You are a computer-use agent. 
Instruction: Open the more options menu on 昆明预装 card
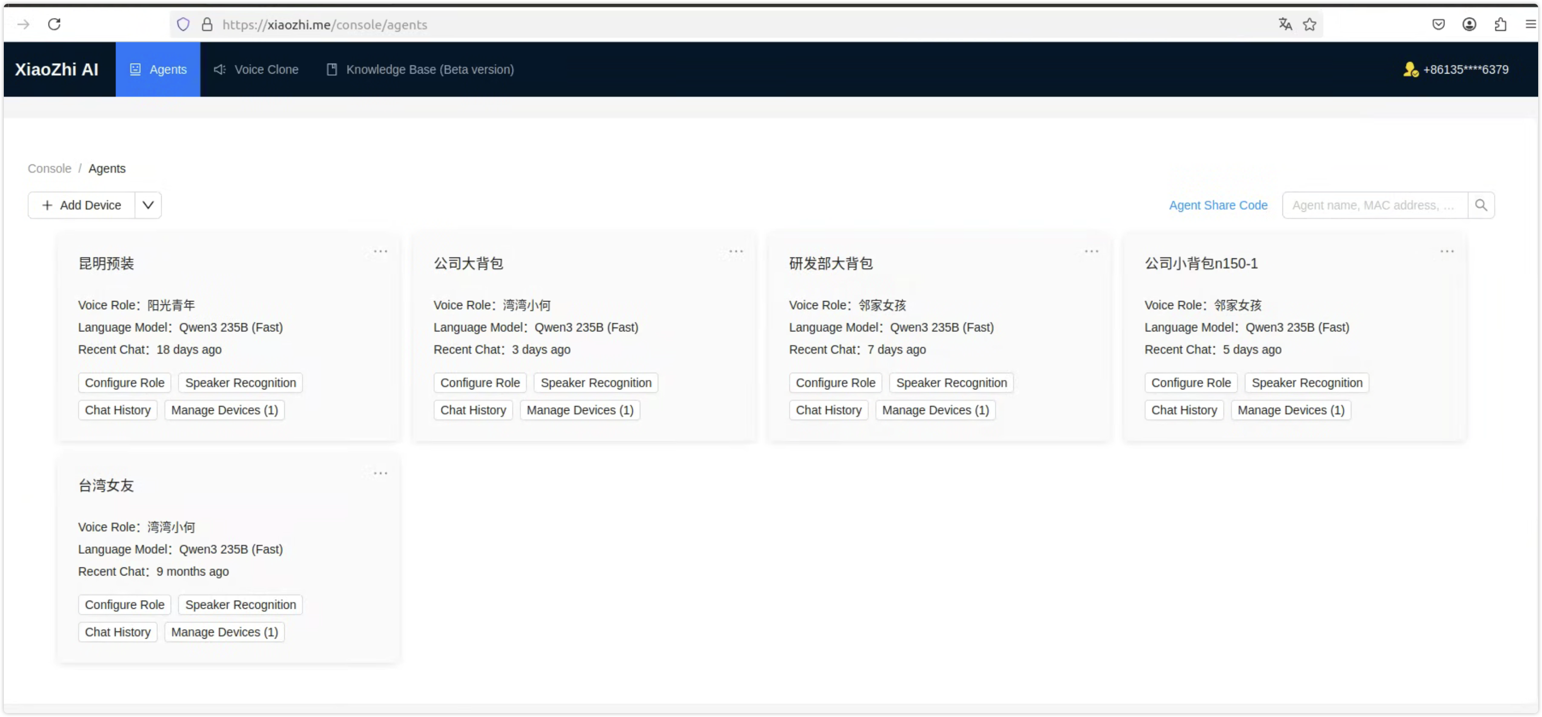point(381,251)
